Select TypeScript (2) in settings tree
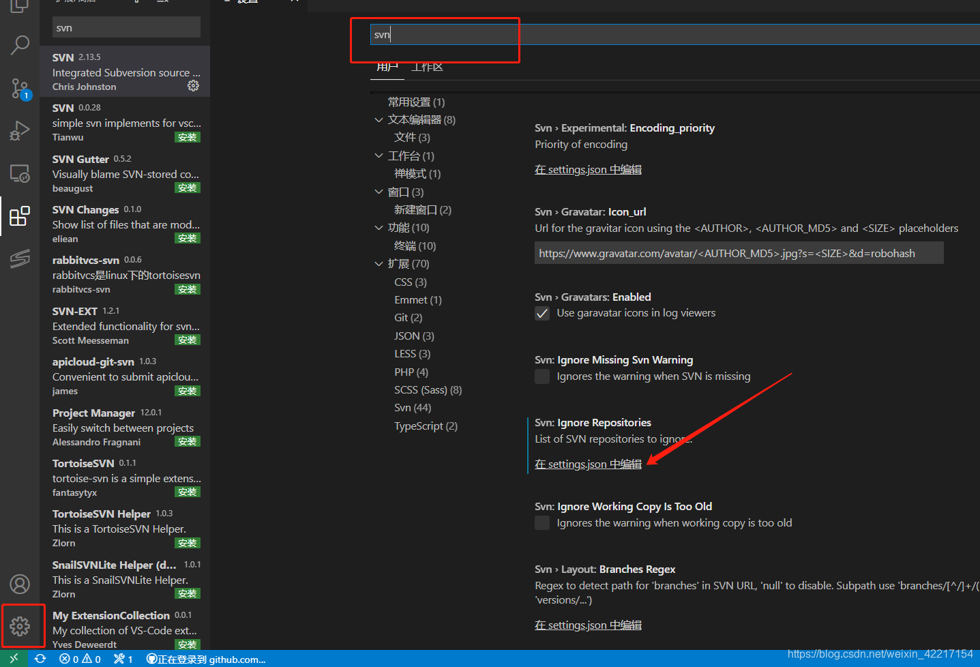 click(x=426, y=426)
